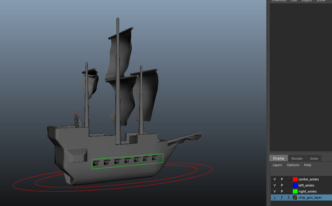The image size is (332, 206).
Task: Click the blue color swatch of left_anims
Action: 295,185
